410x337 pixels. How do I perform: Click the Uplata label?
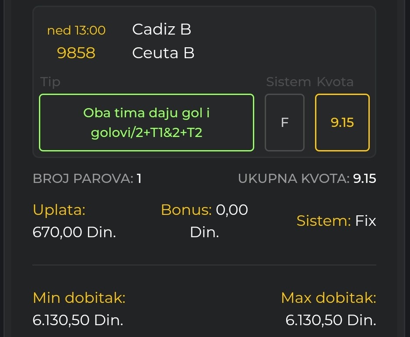coord(59,210)
